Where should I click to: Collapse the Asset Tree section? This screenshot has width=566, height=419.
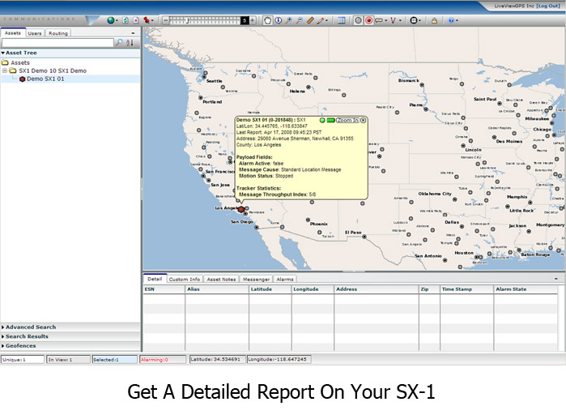(3, 52)
